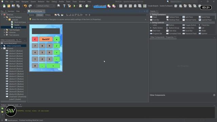
Task: Select the Spinner palette component
Action: pyautogui.click(x=203, y=34)
